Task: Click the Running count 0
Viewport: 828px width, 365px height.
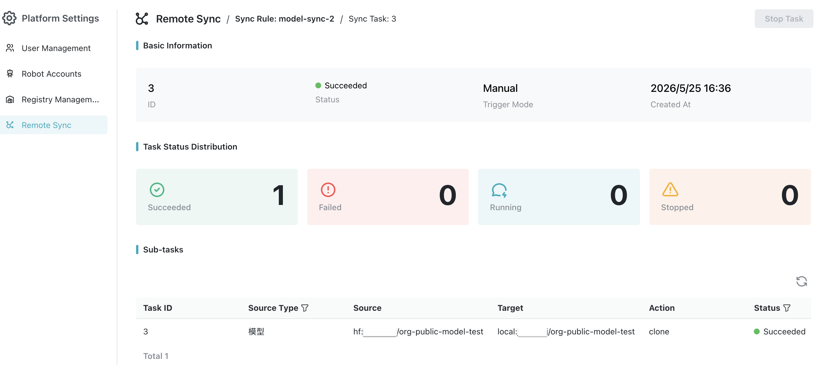Action: [x=618, y=195]
